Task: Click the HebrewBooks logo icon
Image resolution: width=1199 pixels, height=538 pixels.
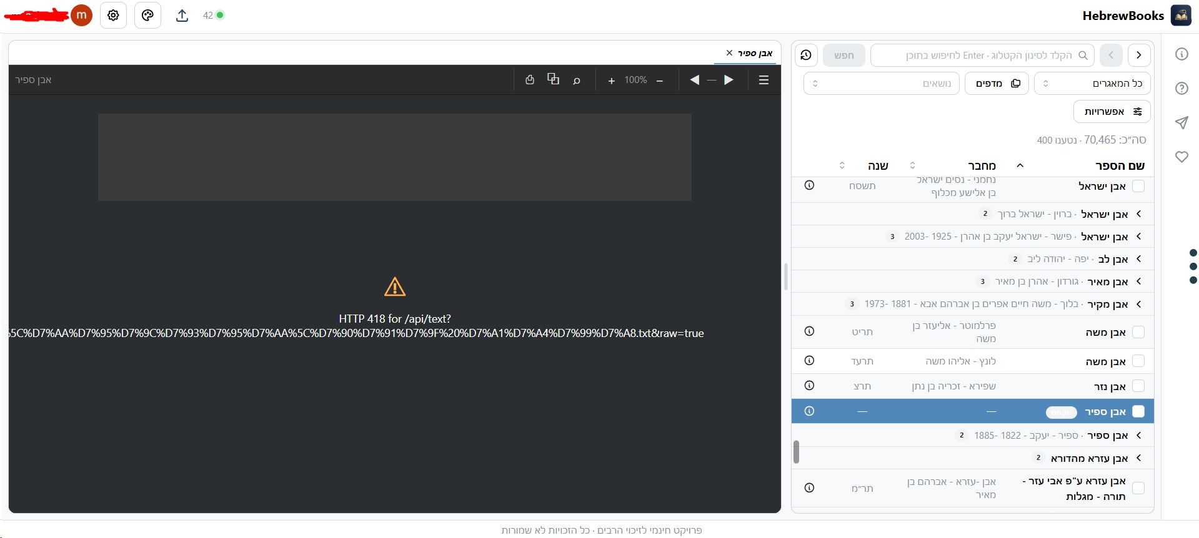Action: pyautogui.click(x=1181, y=16)
